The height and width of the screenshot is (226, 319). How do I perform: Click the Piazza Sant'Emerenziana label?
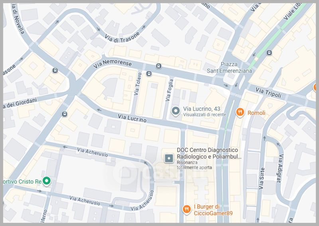229,67
